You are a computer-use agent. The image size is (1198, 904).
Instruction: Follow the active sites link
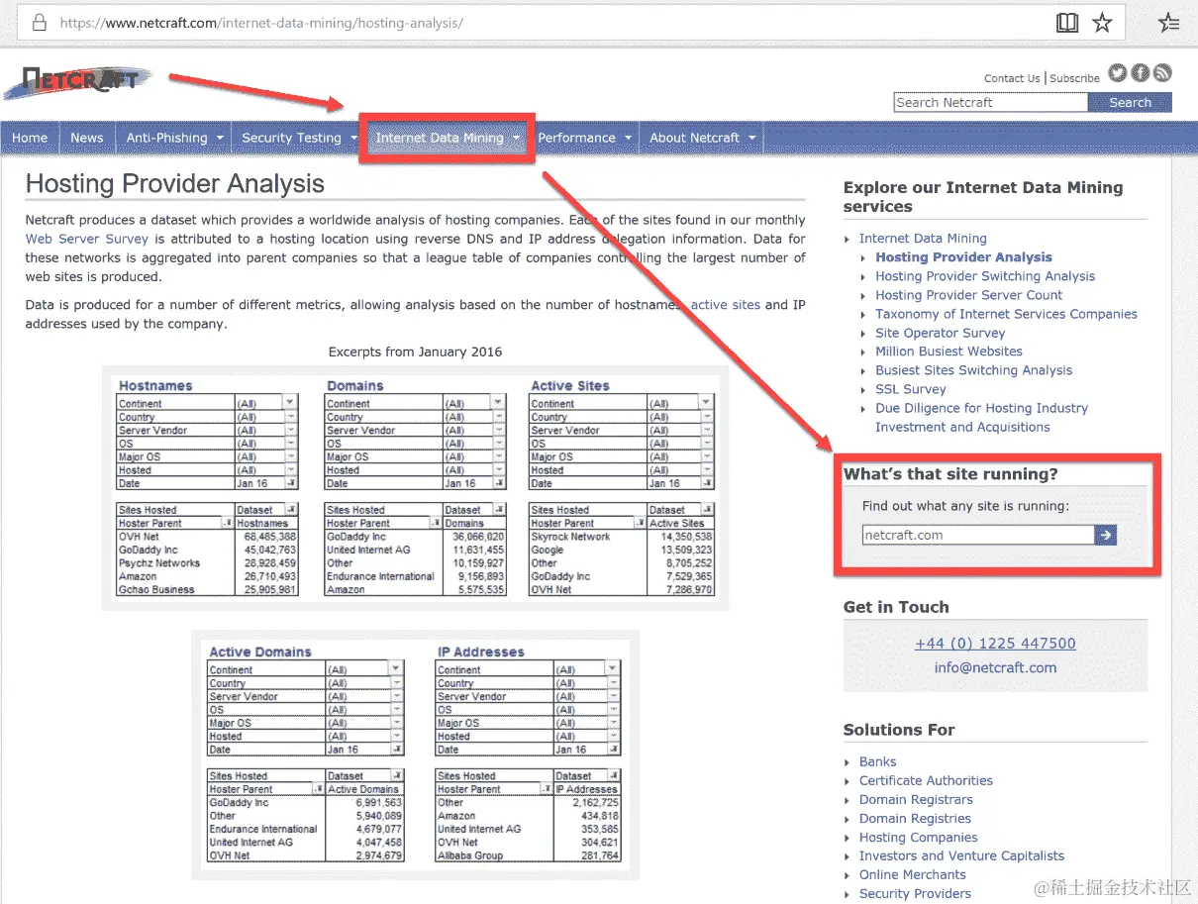point(726,305)
